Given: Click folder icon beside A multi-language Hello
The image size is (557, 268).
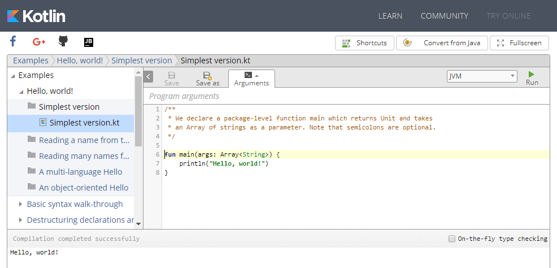Looking at the screenshot, I should [x=32, y=171].
